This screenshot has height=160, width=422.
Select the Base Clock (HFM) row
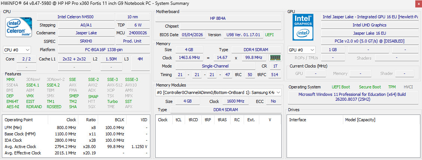point(76,134)
